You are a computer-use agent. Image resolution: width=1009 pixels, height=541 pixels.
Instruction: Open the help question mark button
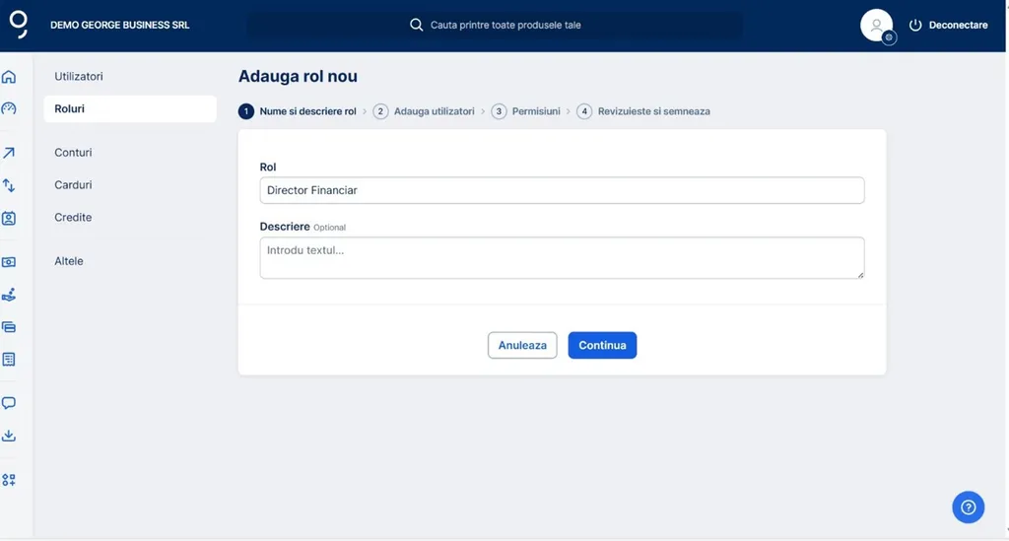[968, 507]
